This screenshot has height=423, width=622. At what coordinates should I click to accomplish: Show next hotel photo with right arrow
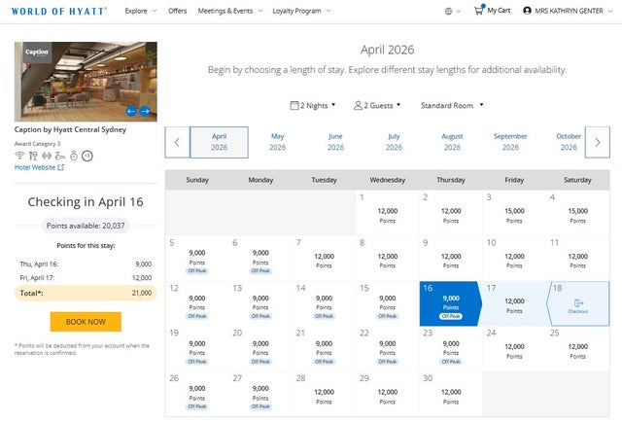click(145, 112)
